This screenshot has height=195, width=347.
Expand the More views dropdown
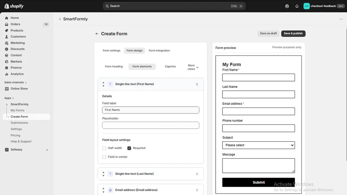193,67
